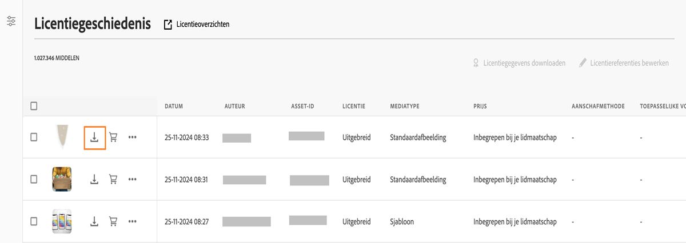Viewport: 686px width, 243px height.
Task: Download the asset licensed 25-11-2024 08:33
Action: click(94, 137)
